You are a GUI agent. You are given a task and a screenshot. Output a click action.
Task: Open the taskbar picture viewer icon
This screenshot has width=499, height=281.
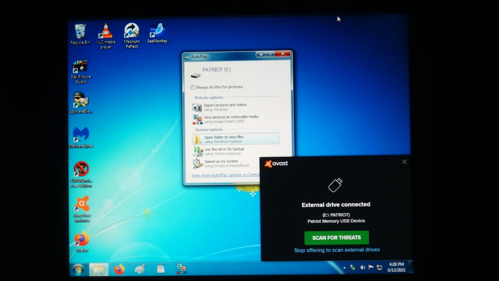161,269
